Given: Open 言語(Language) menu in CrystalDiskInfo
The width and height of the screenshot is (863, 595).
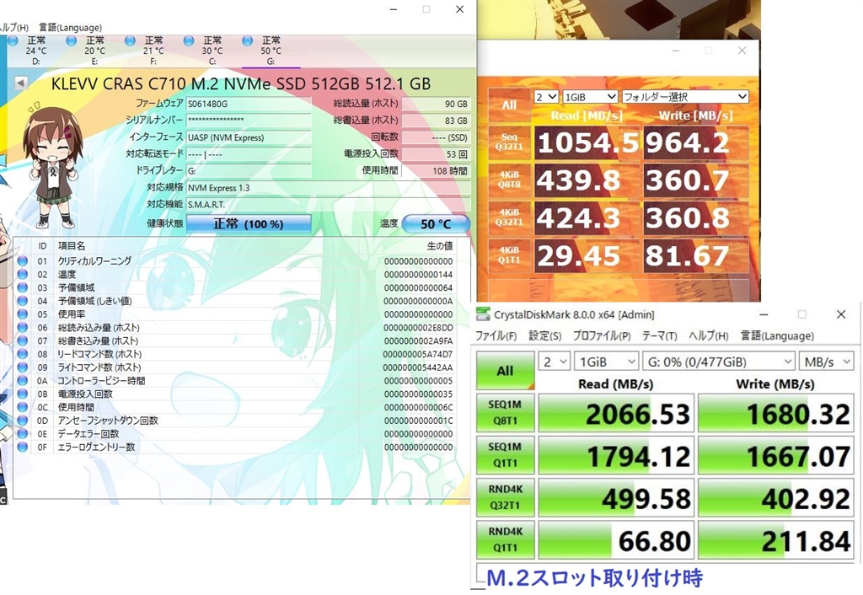Looking at the screenshot, I should click(71, 27).
